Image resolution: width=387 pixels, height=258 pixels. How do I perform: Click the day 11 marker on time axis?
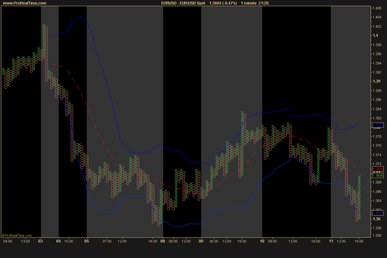coord(331,241)
